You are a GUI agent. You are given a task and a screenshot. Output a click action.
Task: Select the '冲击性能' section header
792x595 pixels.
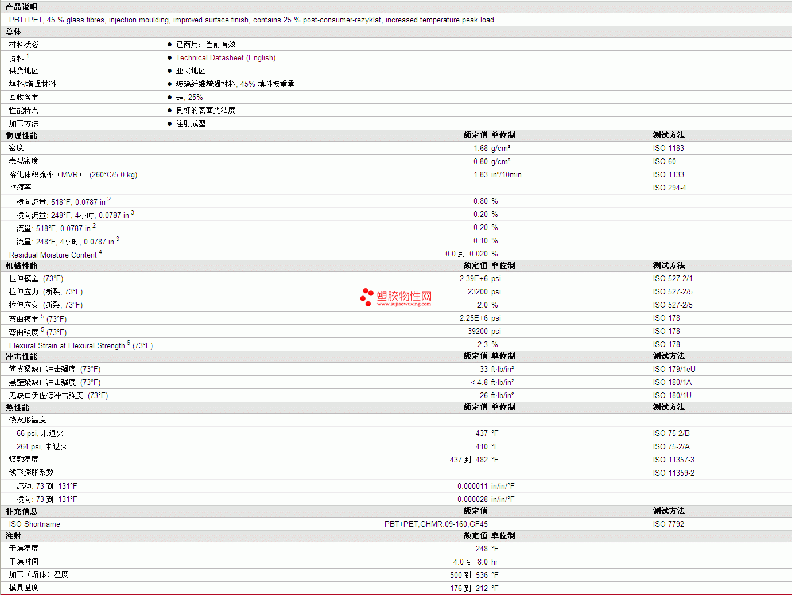[22, 357]
